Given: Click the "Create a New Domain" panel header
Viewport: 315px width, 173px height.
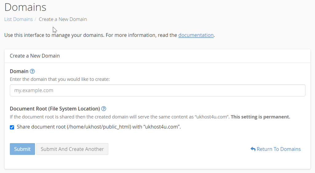Looking at the screenshot, I should click(x=35, y=56).
